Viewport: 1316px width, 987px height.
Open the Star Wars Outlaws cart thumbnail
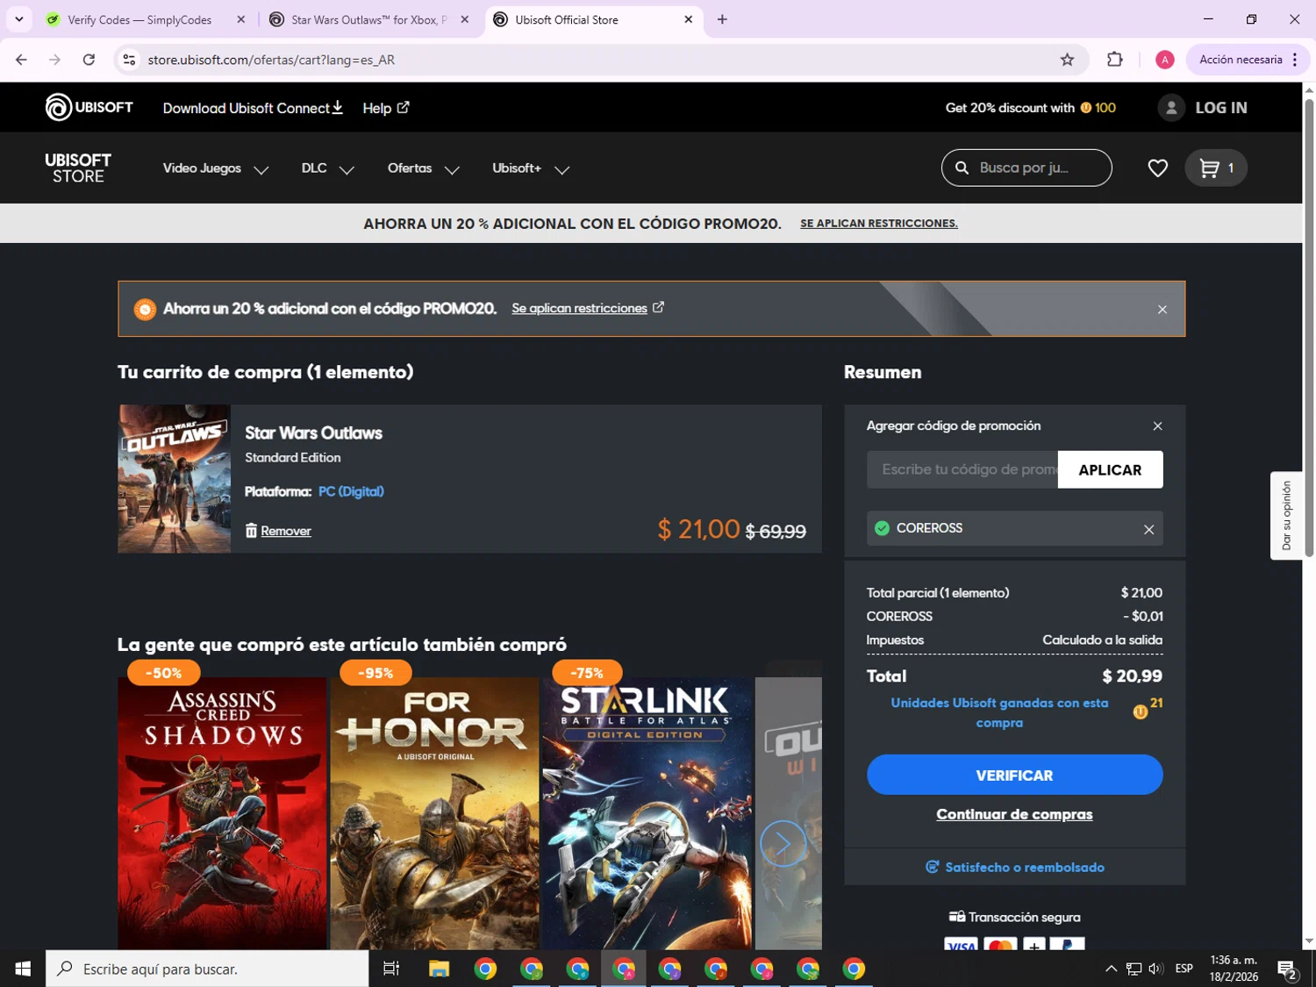[174, 478]
